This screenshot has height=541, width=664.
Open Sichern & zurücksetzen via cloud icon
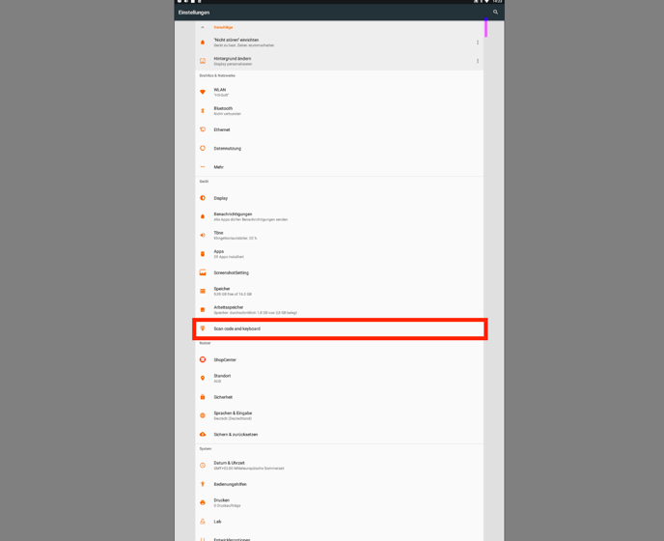[203, 434]
